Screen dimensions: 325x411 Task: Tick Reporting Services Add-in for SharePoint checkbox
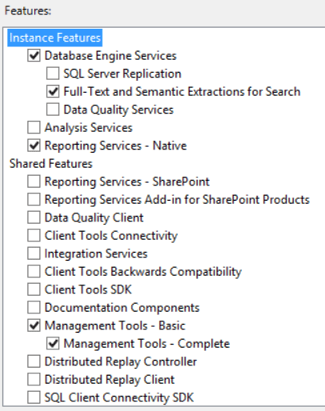(34, 199)
